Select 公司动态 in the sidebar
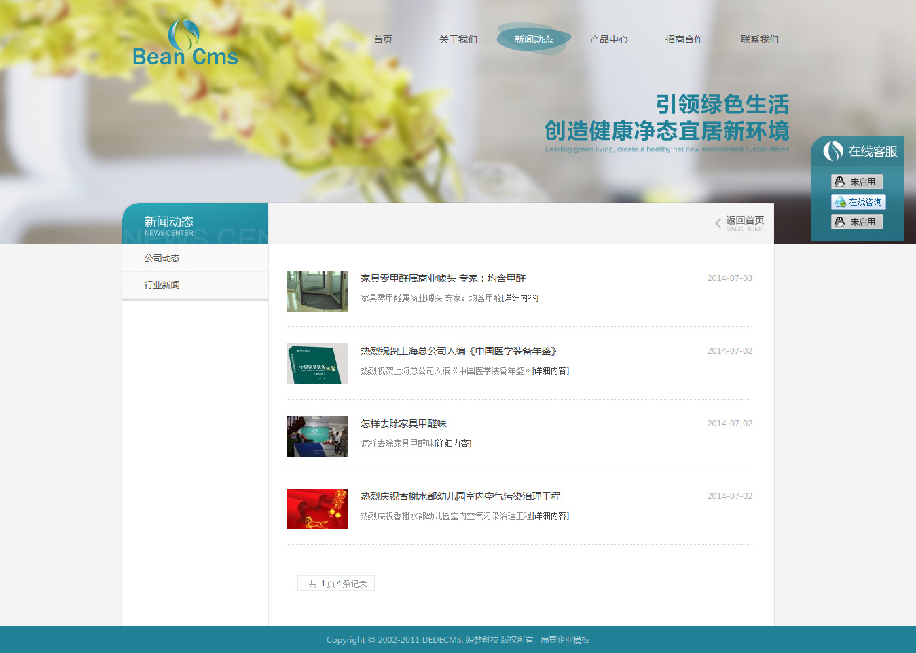 162,258
